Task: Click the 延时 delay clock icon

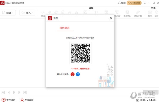Action: coord(157,12)
